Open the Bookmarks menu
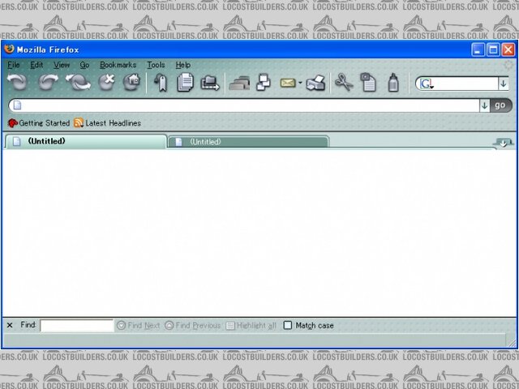This screenshot has width=519, height=389. 118,65
